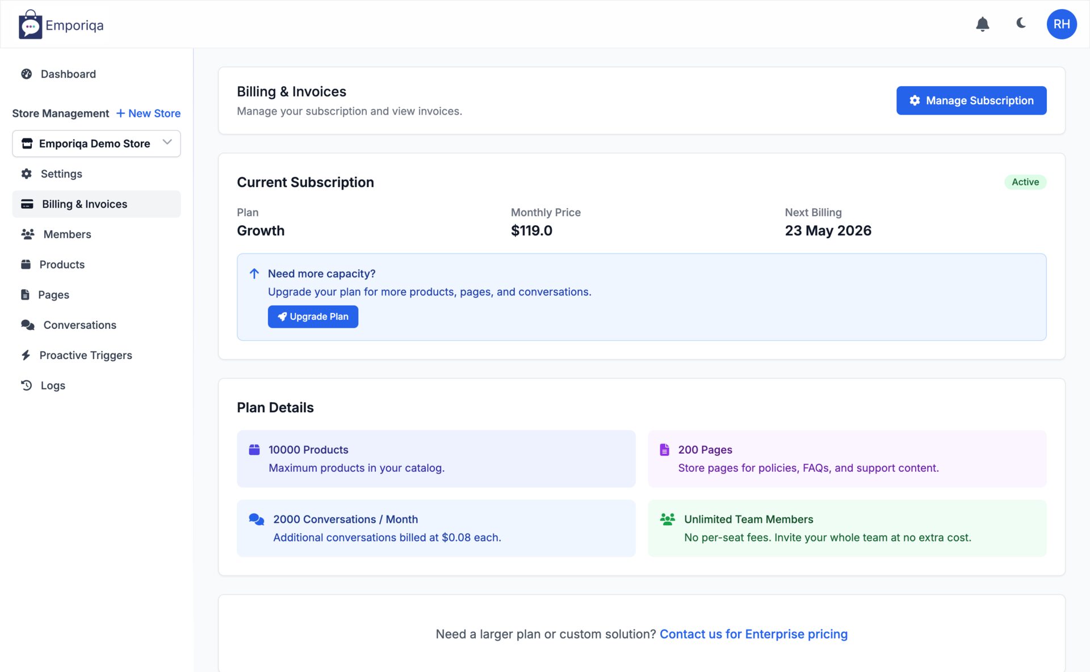
Task: Click the New Store link
Action: (148, 113)
